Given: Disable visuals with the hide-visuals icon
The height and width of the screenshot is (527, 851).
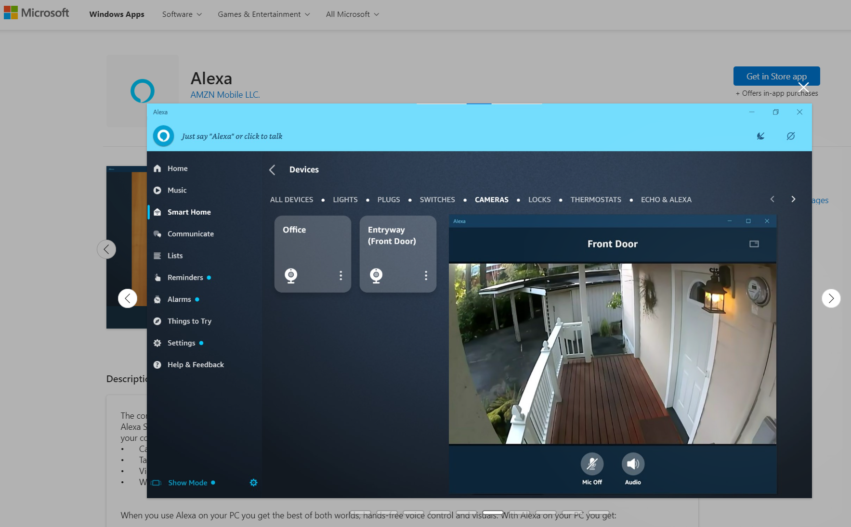Looking at the screenshot, I should [x=790, y=136].
